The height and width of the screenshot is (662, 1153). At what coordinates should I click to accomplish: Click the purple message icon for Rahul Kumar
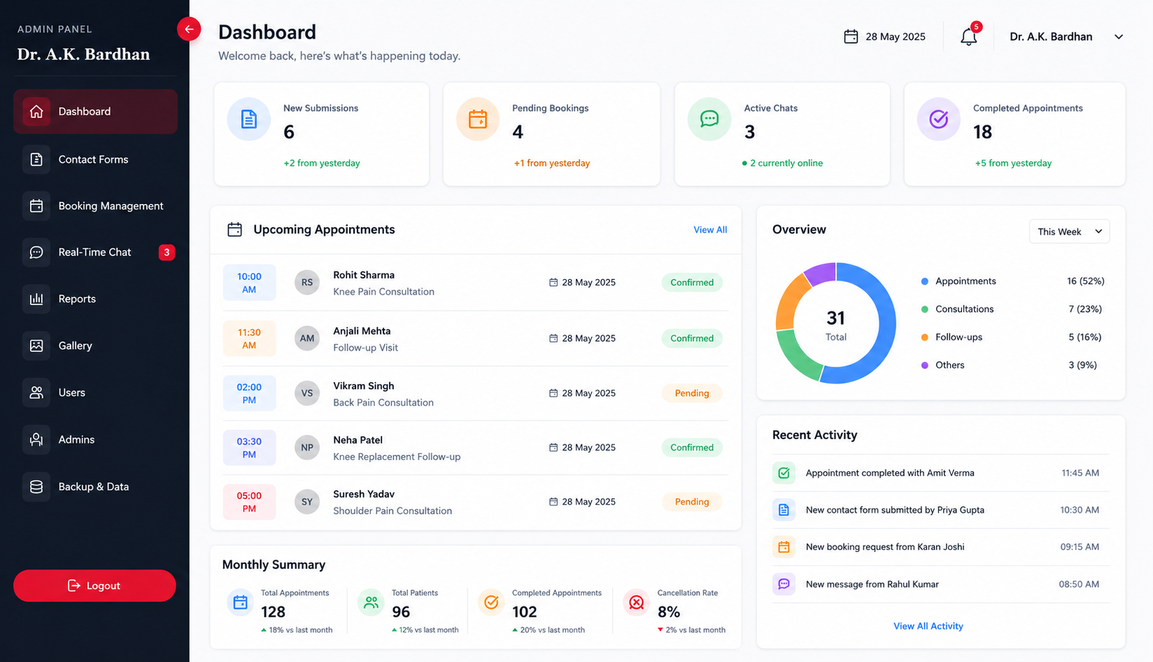coord(784,584)
